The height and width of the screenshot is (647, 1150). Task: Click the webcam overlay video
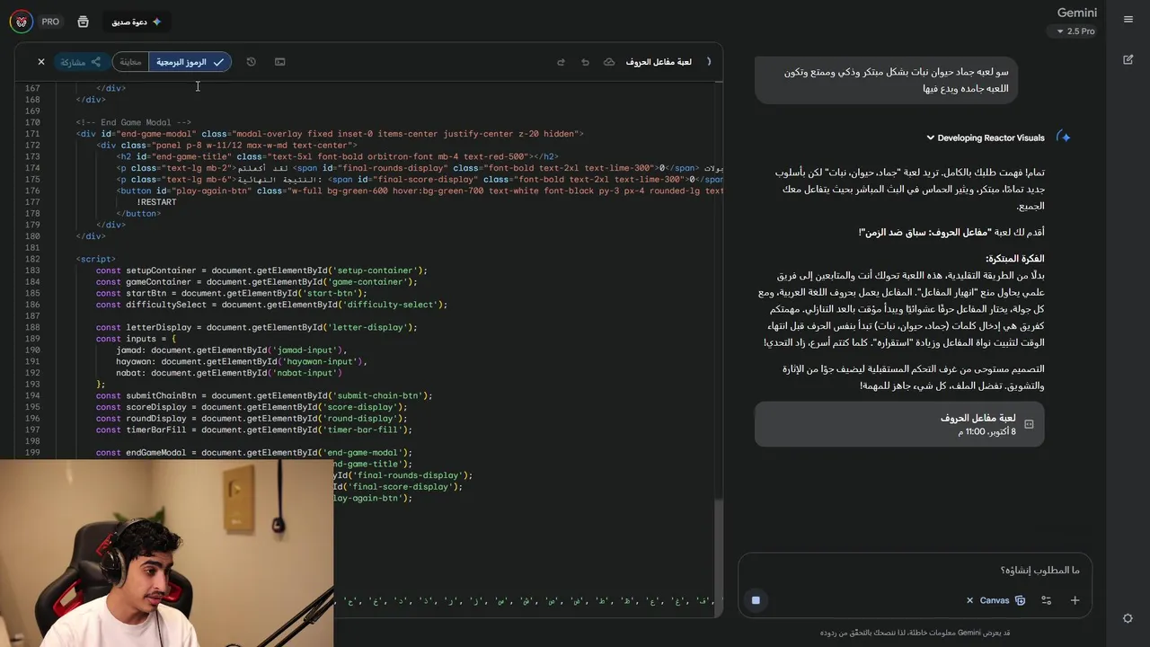pos(166,553)
